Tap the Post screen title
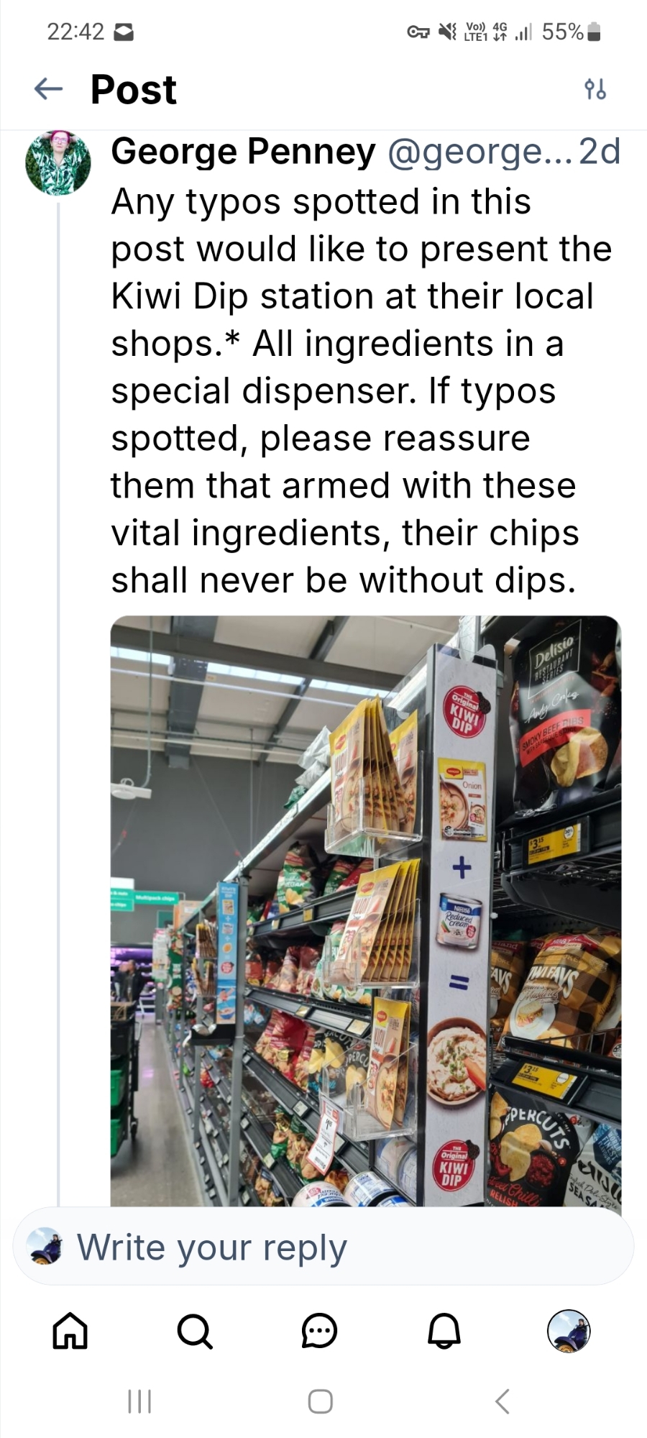 [x=134, y=90]
